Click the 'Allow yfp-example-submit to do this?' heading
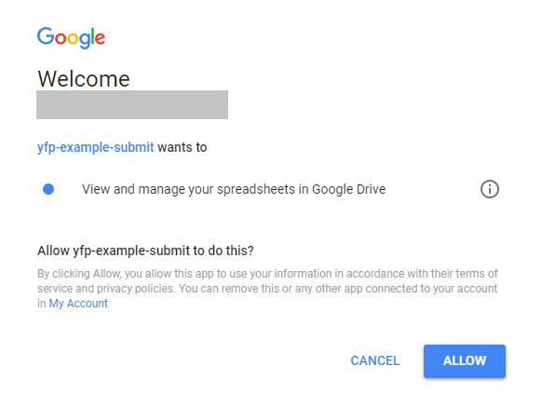 point(145,251)
